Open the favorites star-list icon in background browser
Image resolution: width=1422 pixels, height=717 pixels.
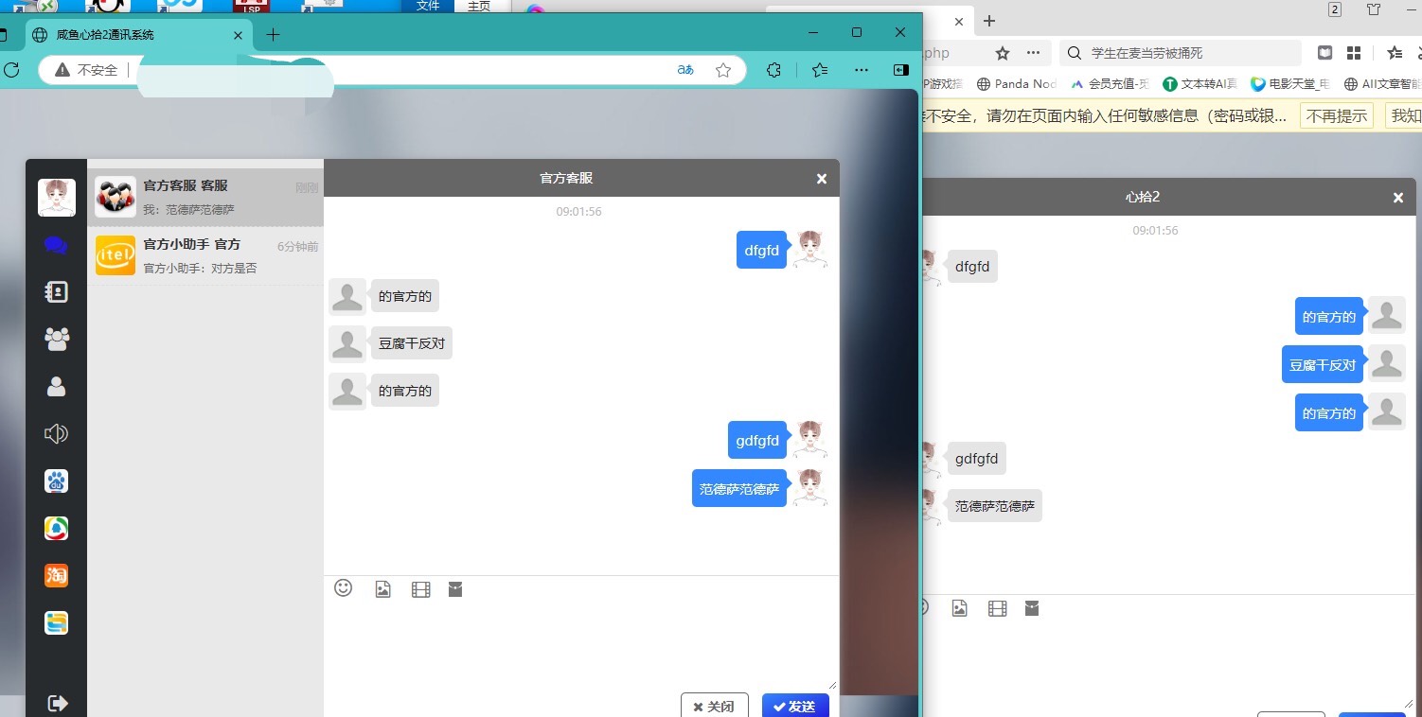tap(1395, 53)
